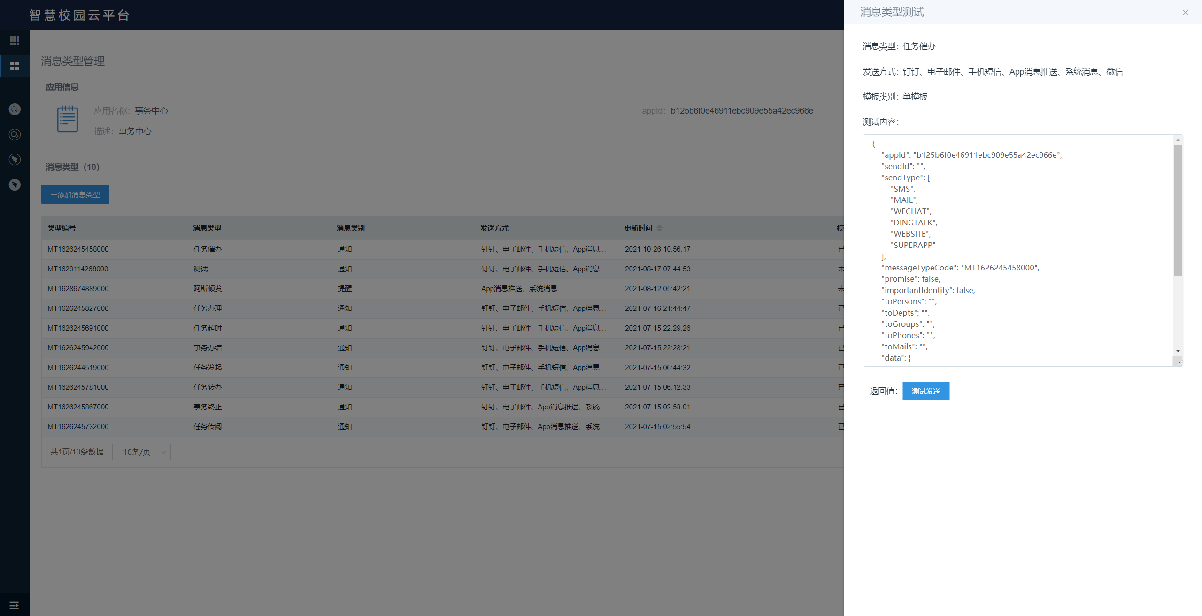The height and width of the screenshot is (616, 1202).
Task: Click the third round sidebar icon
Action: point(15,160)
